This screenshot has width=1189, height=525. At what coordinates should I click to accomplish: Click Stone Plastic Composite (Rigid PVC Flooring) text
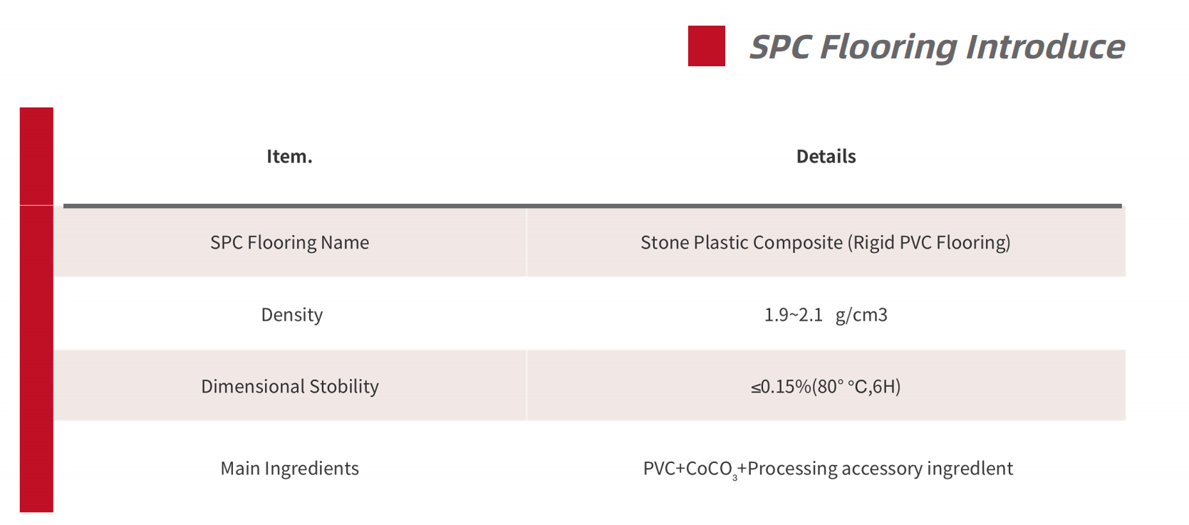826,242
